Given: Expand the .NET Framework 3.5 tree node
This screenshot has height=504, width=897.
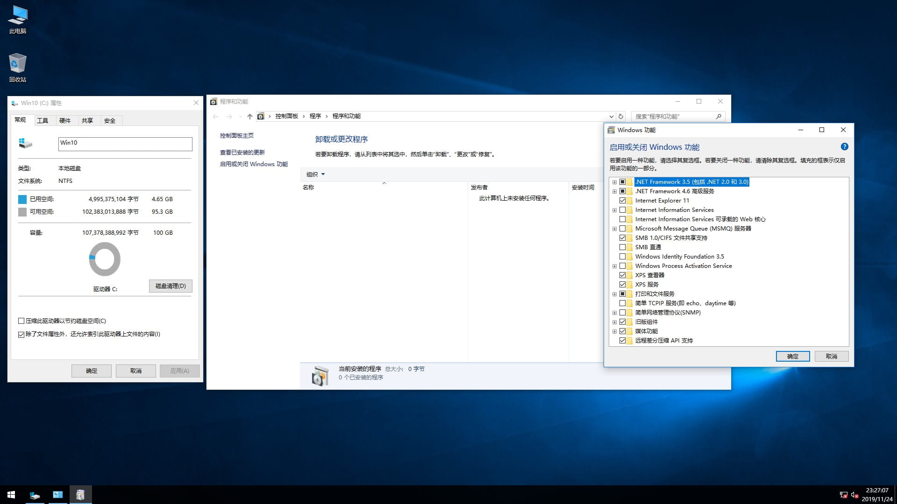Looking at the screenshot, I should click(615, 182).
